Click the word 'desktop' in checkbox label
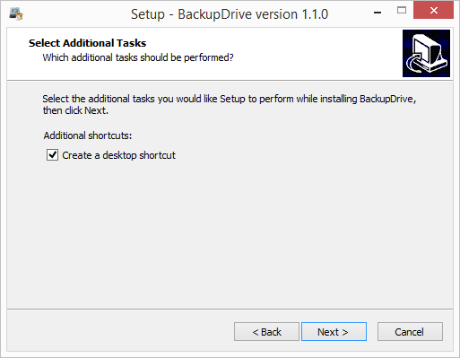This screenshot has width=460, height=358. pos(119,155)
